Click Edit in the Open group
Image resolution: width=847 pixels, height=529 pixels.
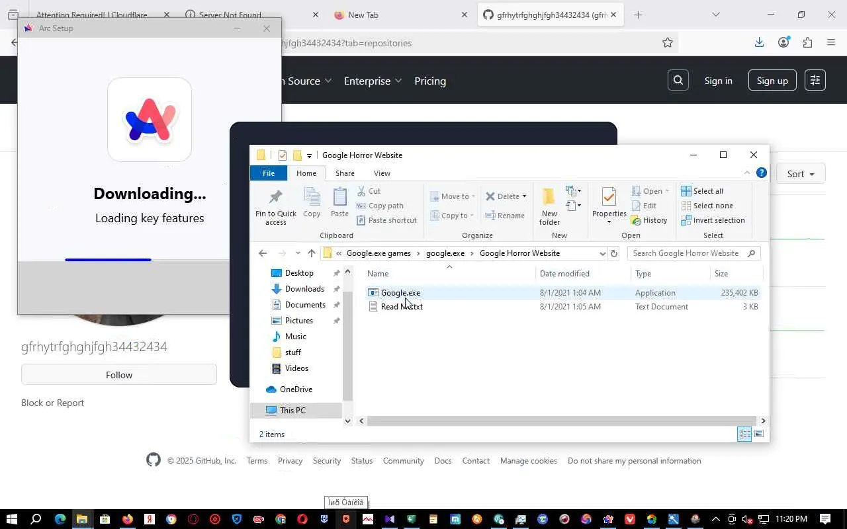(644, 206)
